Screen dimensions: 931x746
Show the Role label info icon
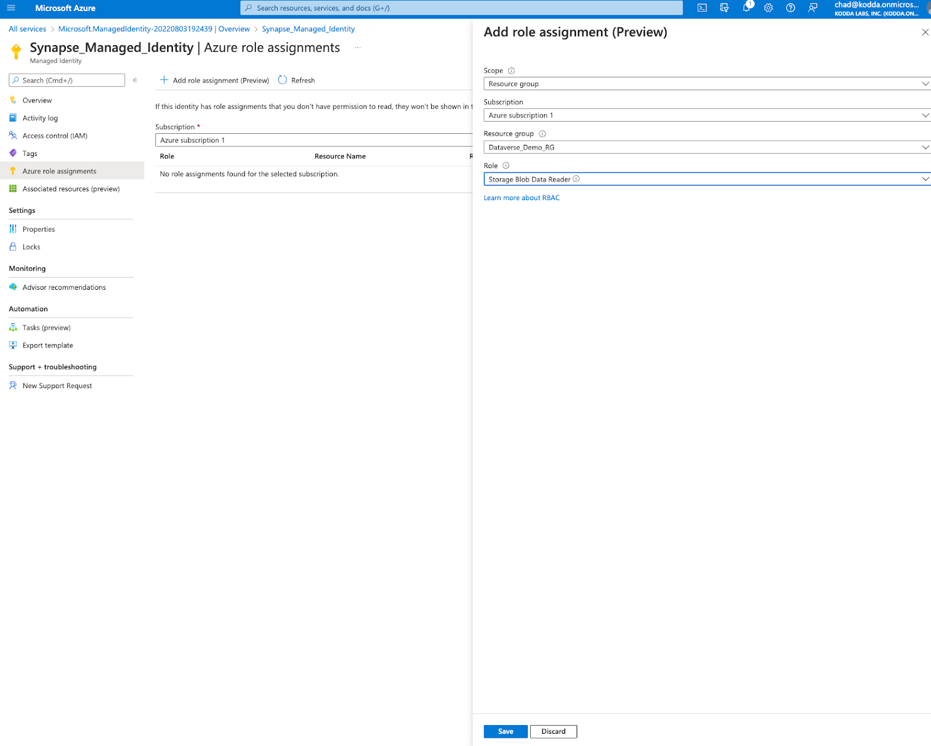[x=506, y=166]
